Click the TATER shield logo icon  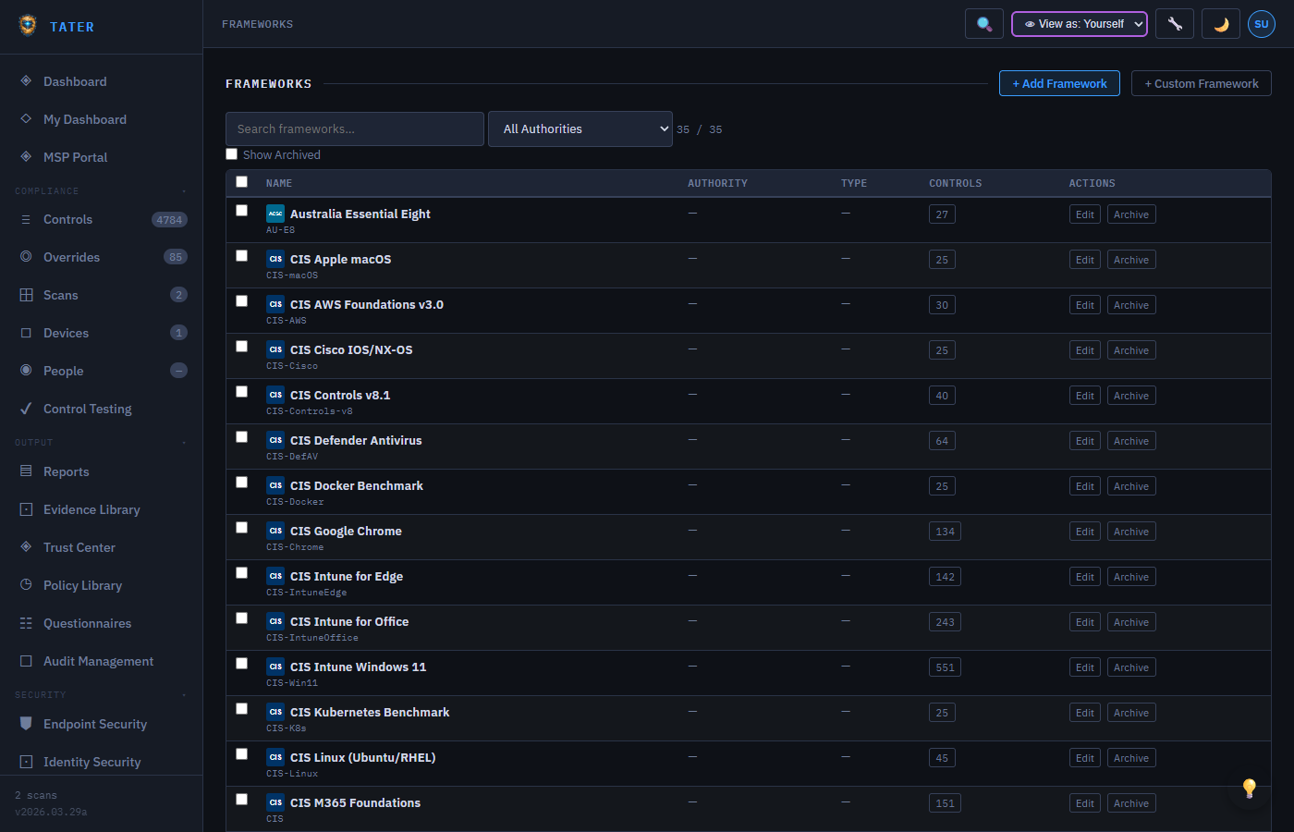[28, 25]
